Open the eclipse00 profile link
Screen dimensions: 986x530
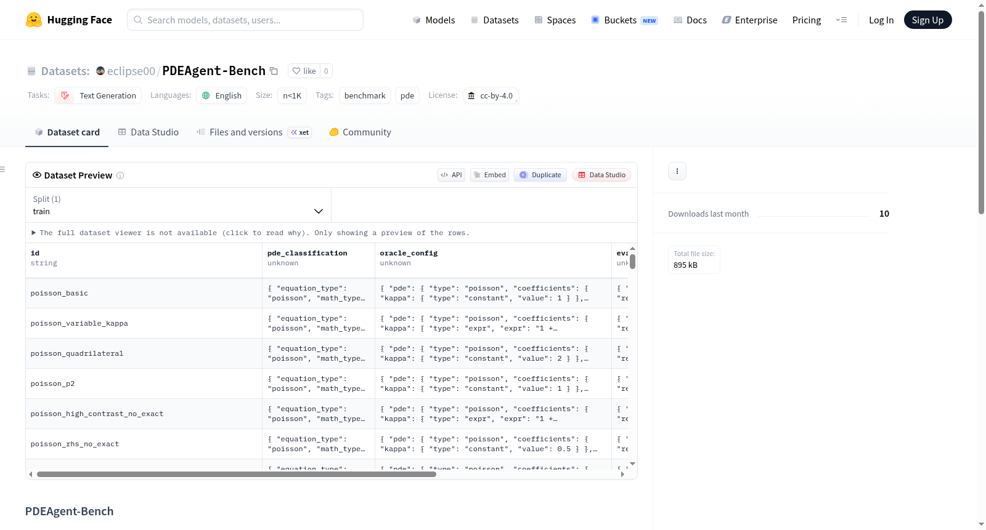[131, 71]
